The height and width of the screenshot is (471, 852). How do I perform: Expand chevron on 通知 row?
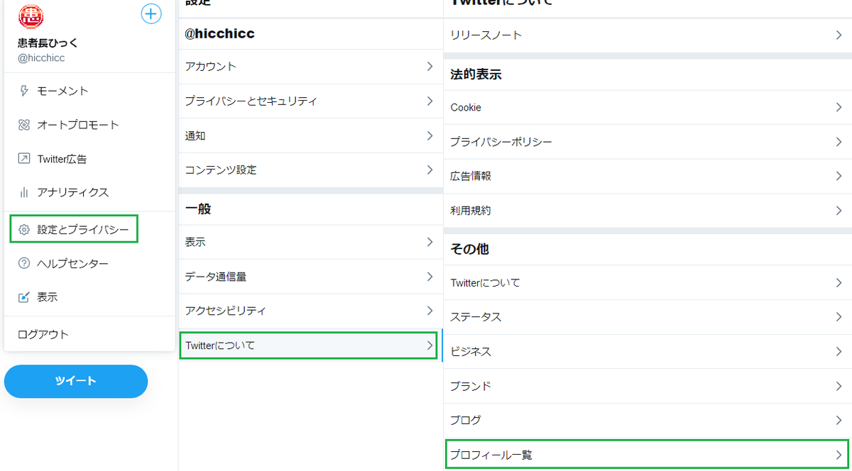pos(430,135)
